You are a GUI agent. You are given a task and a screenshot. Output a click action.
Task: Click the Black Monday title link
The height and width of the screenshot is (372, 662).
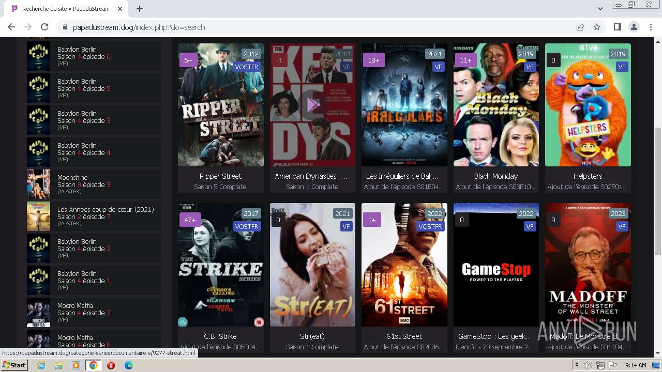coord(496,176)
